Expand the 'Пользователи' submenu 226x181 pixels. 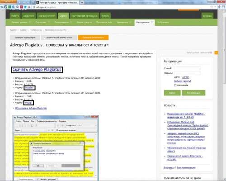click(x=63, y=22)
